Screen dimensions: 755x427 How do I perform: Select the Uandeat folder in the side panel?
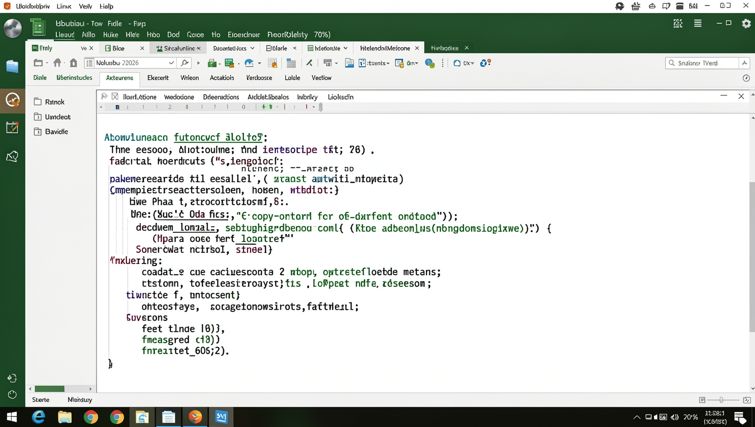(x=52, y=117)
